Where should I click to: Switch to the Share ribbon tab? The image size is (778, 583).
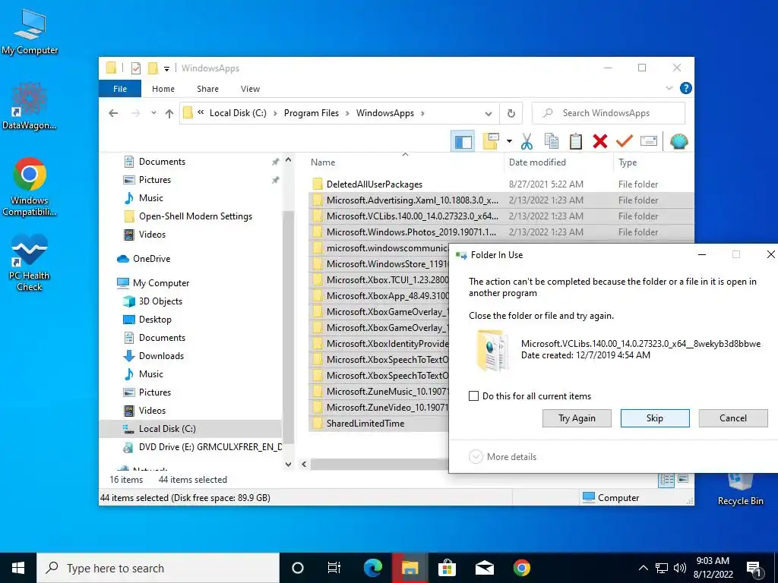click(207, 89)
